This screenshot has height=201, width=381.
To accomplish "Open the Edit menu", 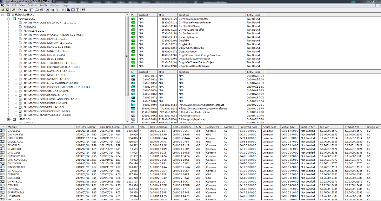I will pyautogui.click(x=14, y=5).
